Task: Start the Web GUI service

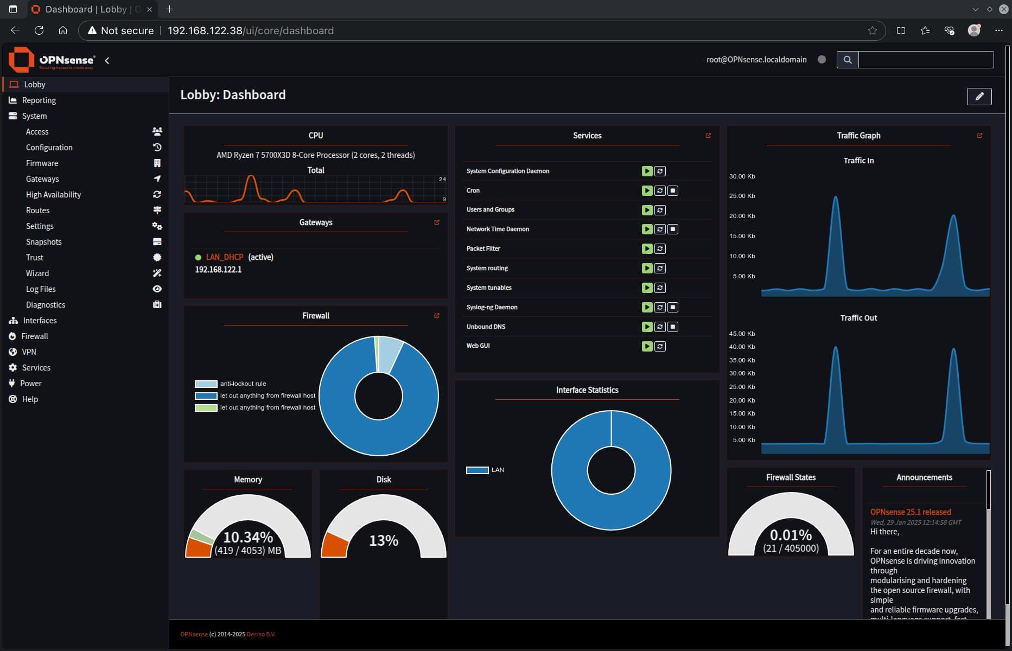Action: tap(647, 346)
